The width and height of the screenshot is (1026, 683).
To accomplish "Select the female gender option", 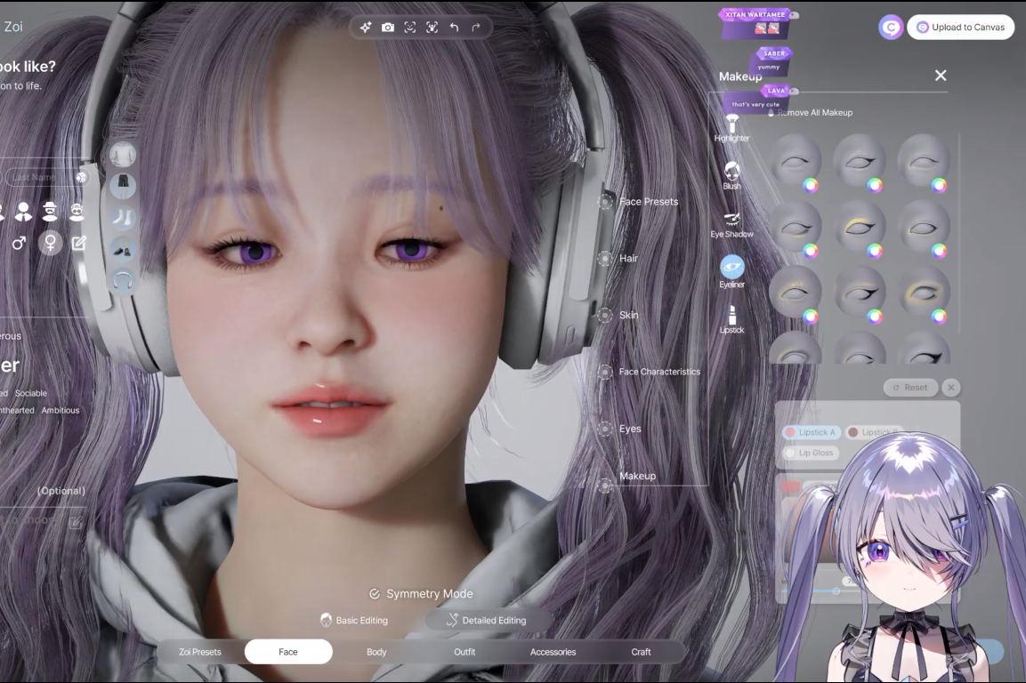I will [51, 243].
